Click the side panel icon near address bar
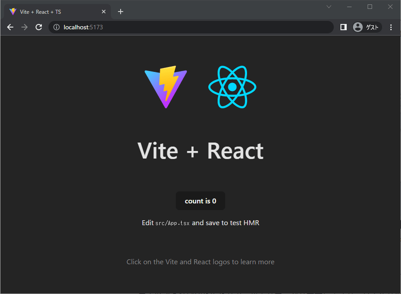This screenshot has height=294, width=401. [343, 27]
